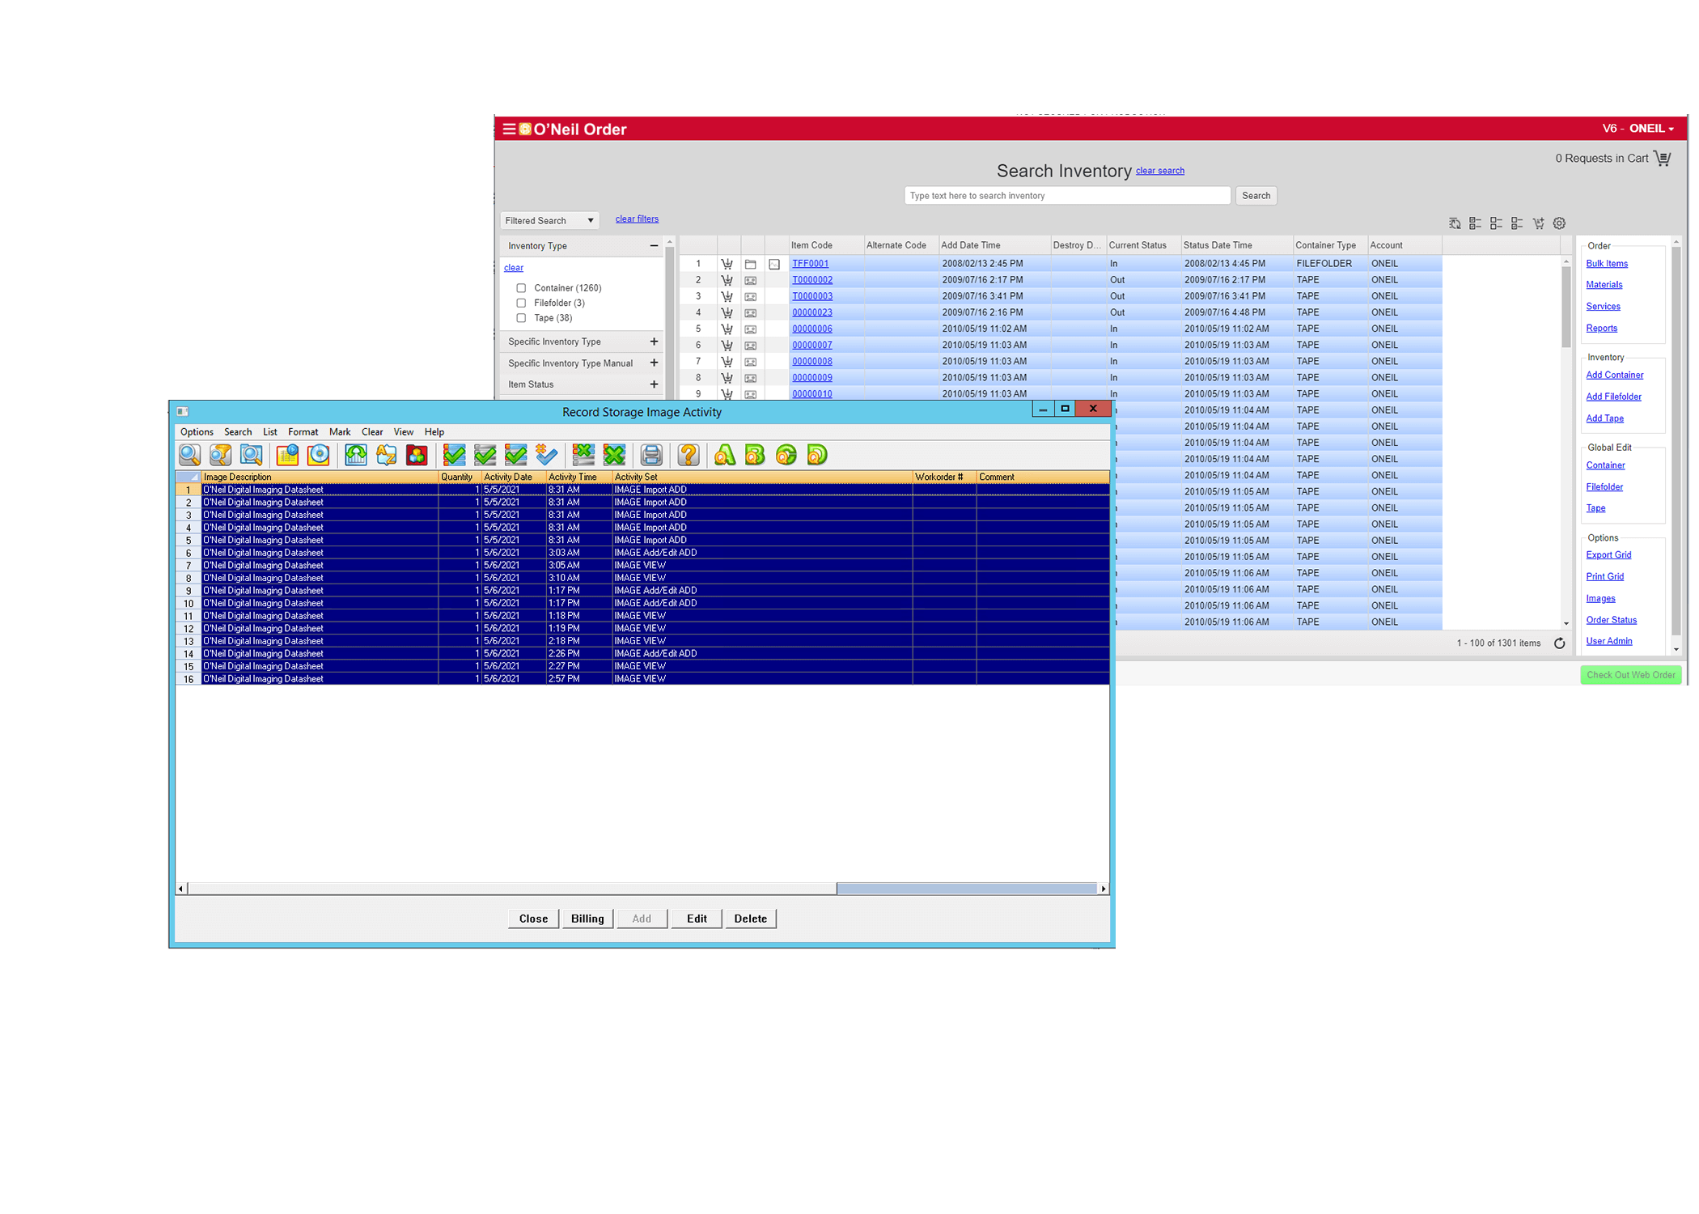Click the Activity Date column header
1699x1214 pixels.
[513, 478]
